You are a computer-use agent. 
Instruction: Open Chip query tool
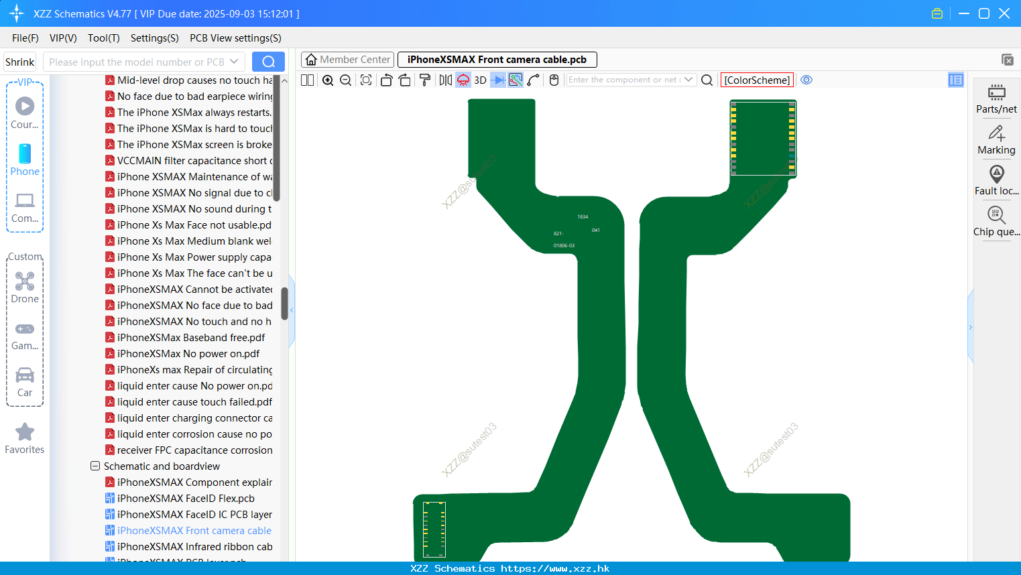pyautogui.click(x=996, y=222)
